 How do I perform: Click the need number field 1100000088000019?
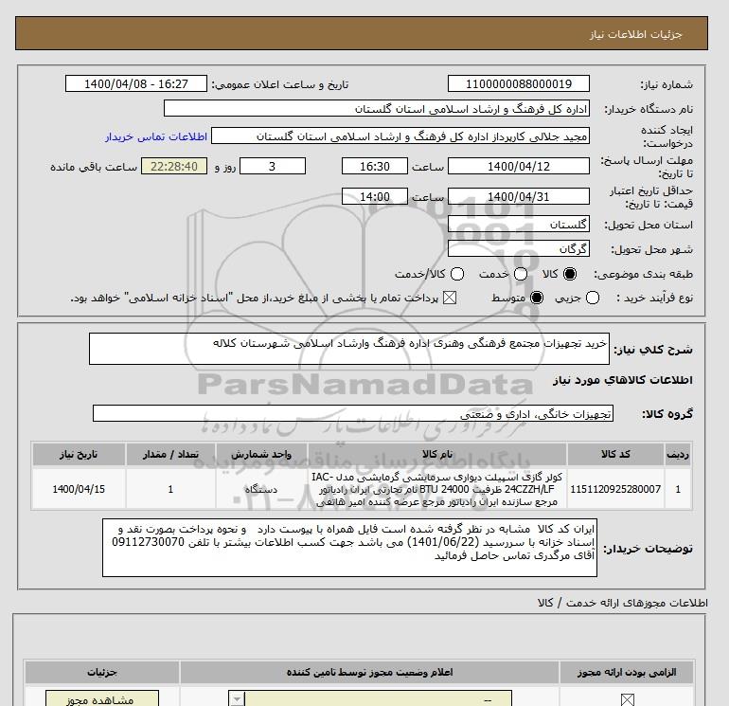tap(519, 83)
